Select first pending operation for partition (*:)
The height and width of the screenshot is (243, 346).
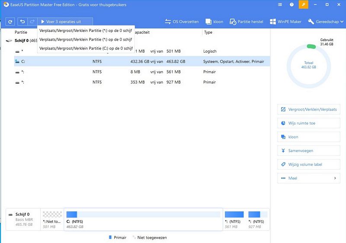point(86,31)
